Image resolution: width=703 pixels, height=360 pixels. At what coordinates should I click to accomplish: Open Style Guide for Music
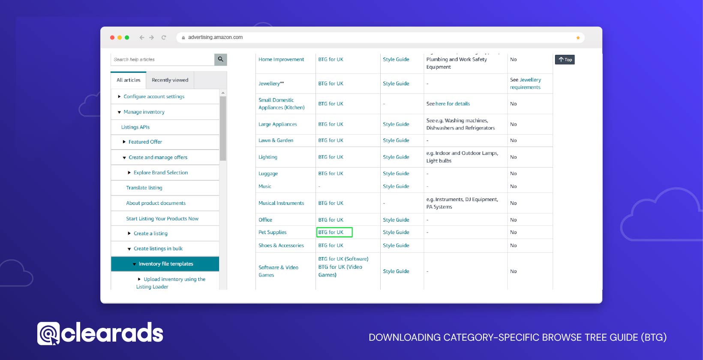click(396, 186)
